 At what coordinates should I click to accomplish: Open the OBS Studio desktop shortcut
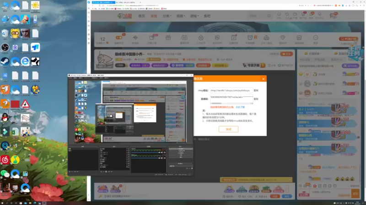click(x=5, y=48)
